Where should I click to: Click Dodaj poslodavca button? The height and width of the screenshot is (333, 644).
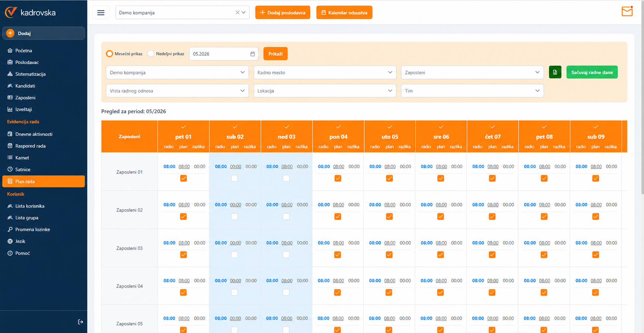(283, 13)
